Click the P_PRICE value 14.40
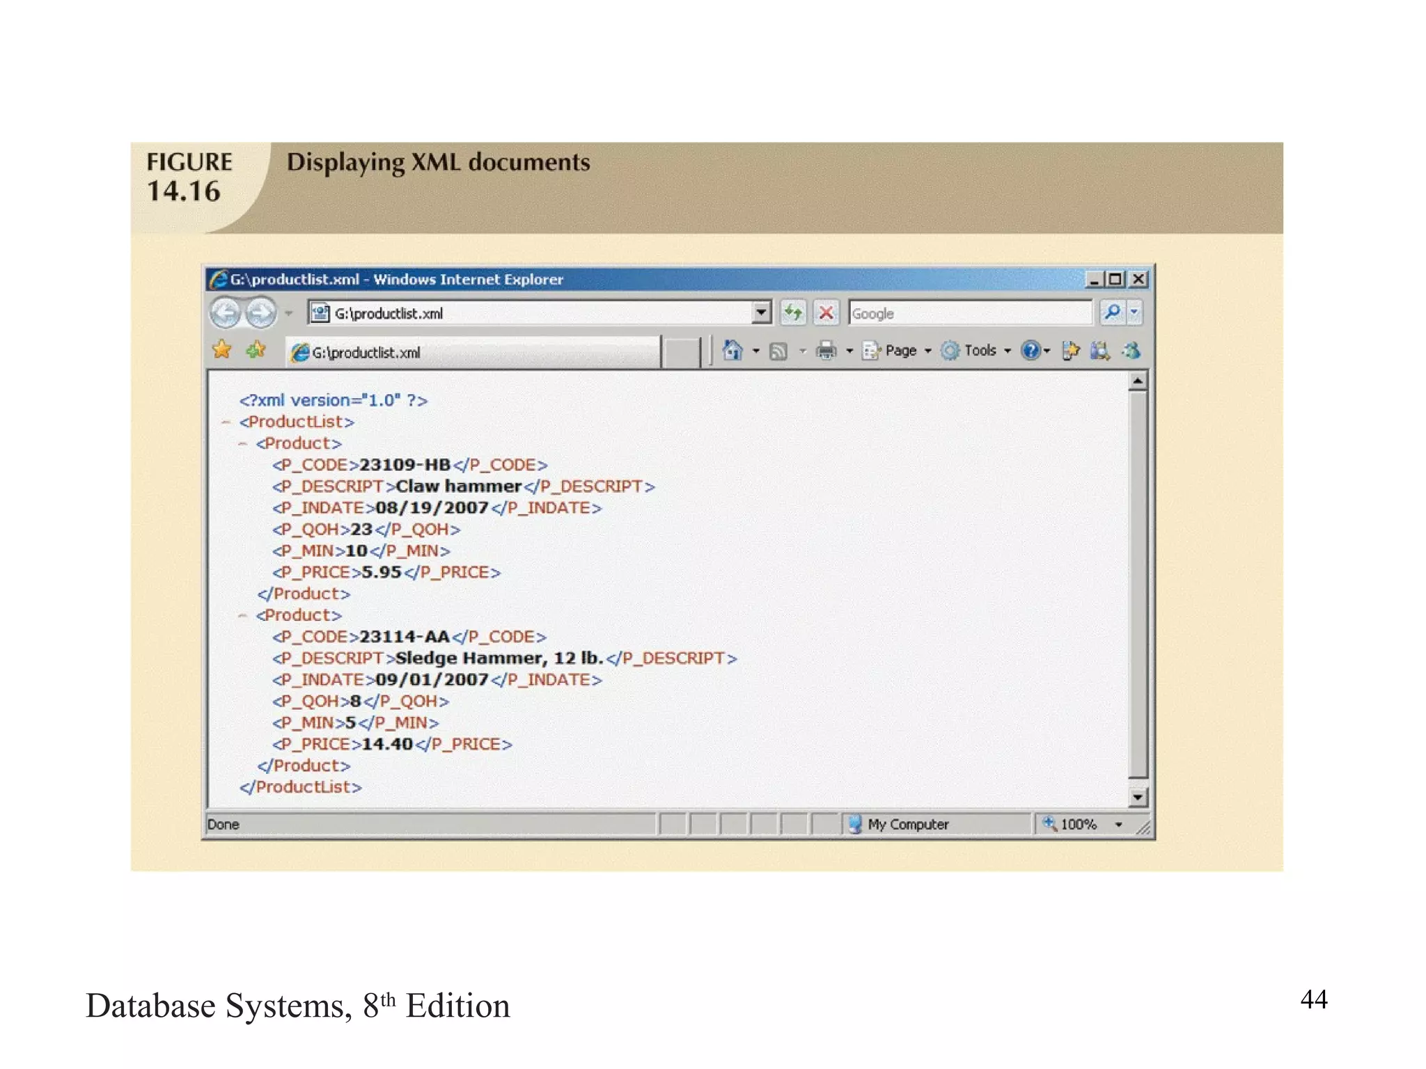Viewport: 1426px width, 1069px height. [387, 744]
